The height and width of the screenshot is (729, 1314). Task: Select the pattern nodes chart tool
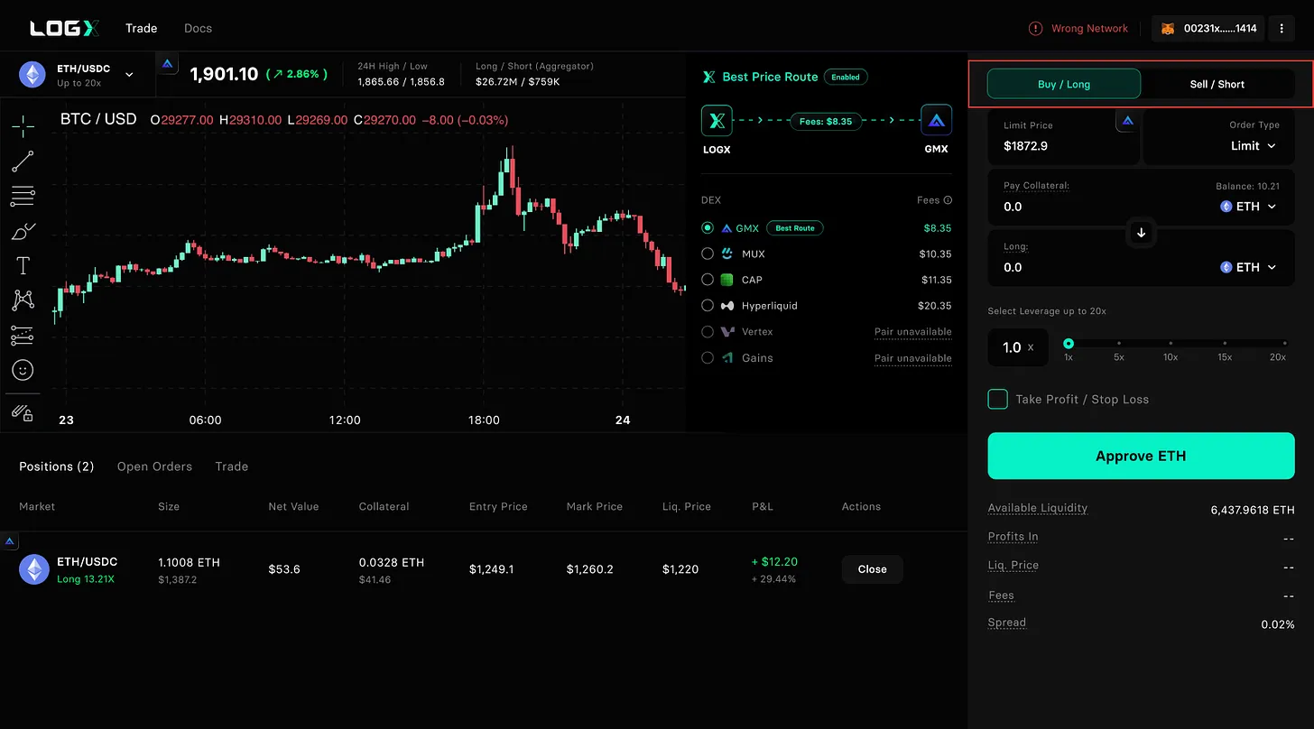(x=23, y=300)
